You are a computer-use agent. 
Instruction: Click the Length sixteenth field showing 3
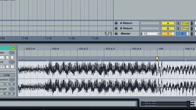click(13, 94)
